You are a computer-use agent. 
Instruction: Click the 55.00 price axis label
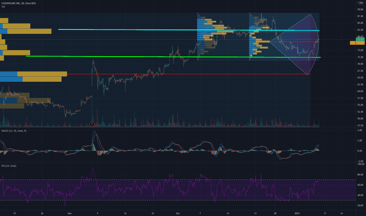tap(360, 105)
